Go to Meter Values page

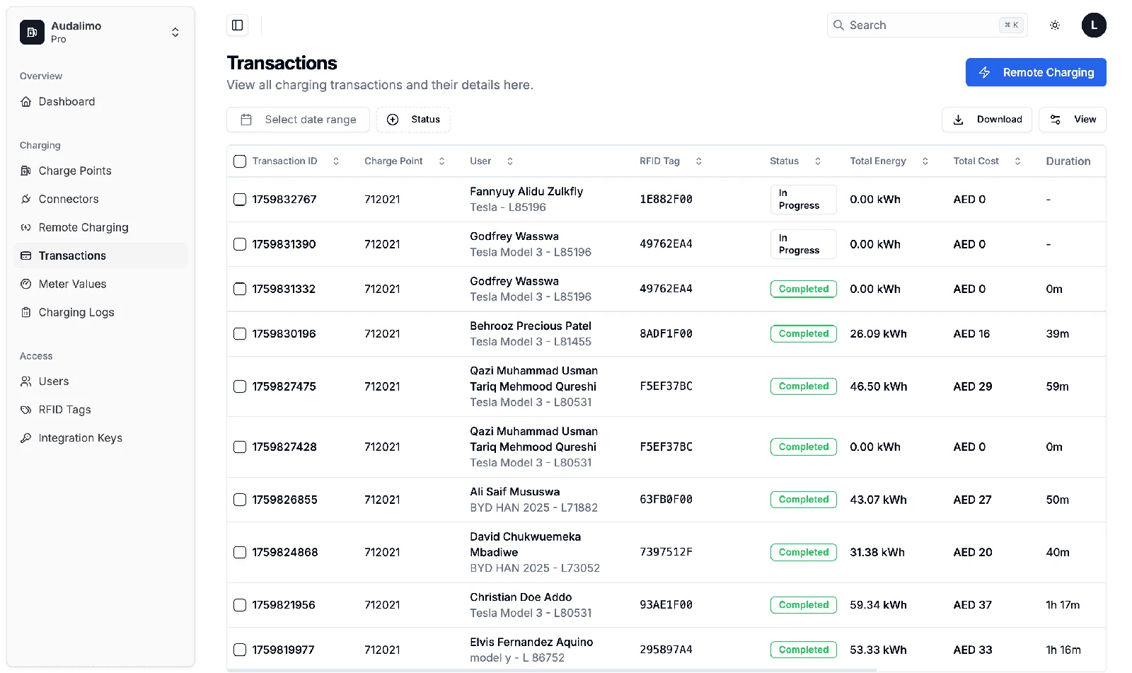[x=100, y=284]
